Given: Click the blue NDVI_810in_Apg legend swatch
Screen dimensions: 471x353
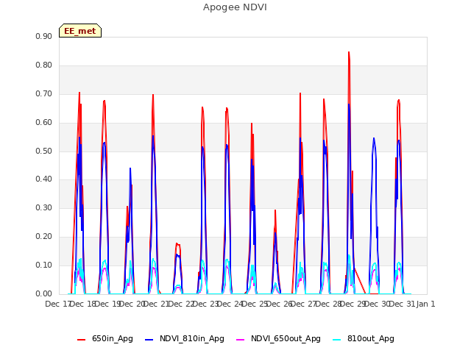Looking at the screenshot, I should 149,340.
